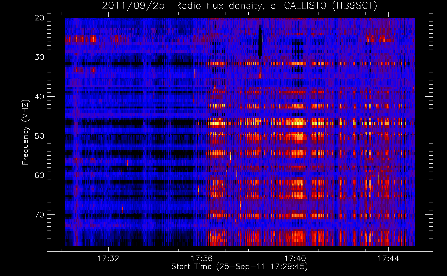Click the 50 frequency tick label
Viewport: 447px width, 276px height.
[40, 136]
